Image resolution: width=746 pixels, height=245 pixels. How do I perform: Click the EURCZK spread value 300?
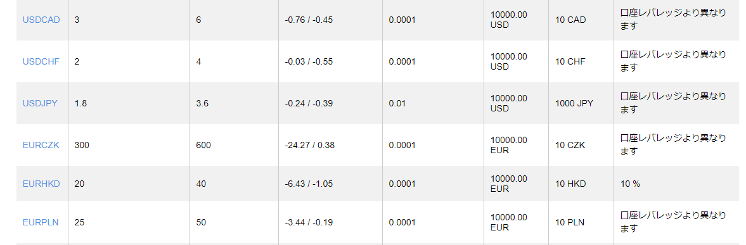[82, 145]
